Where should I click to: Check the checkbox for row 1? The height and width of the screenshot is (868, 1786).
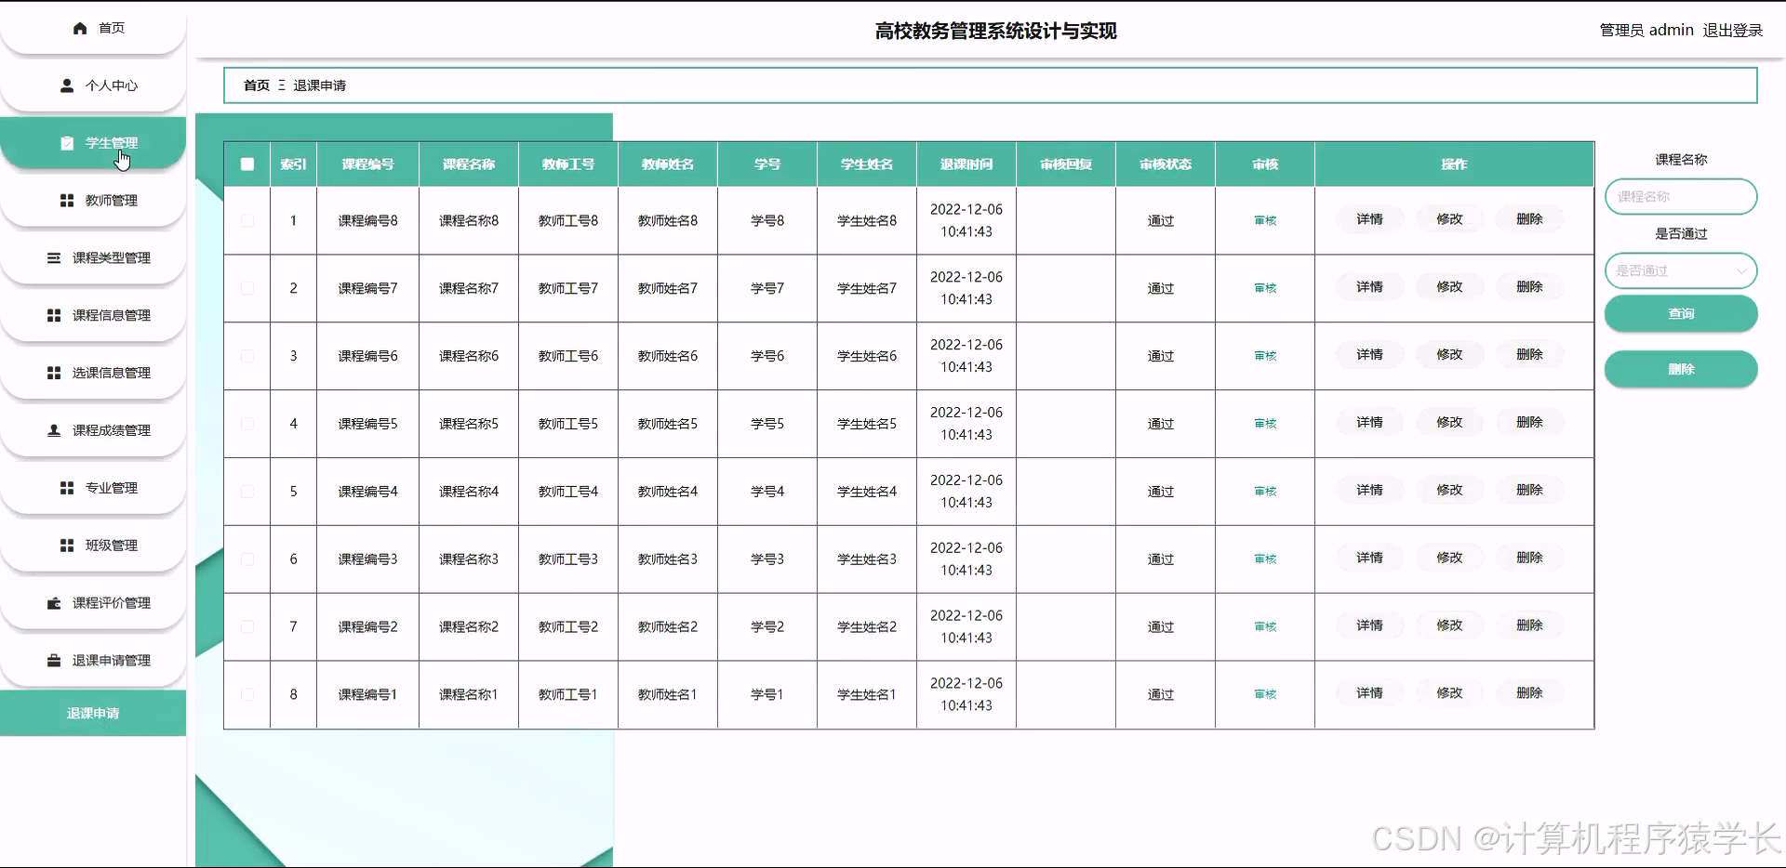point(247,220)
